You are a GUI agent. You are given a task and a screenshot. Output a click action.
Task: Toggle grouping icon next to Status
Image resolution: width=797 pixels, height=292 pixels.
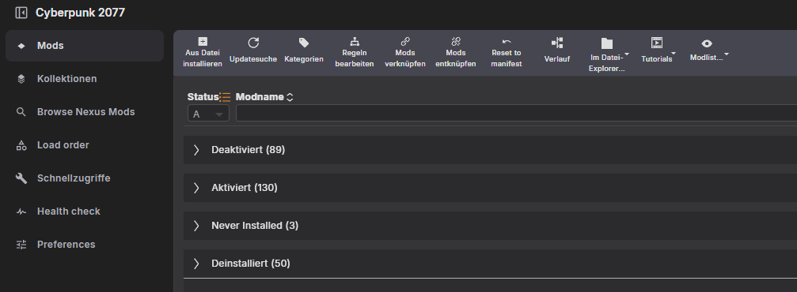[225, 97]
